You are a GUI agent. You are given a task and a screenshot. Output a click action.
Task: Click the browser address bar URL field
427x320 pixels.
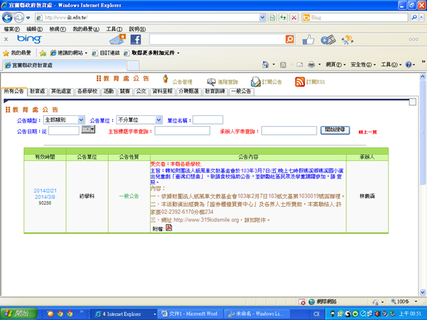point(148,18)
